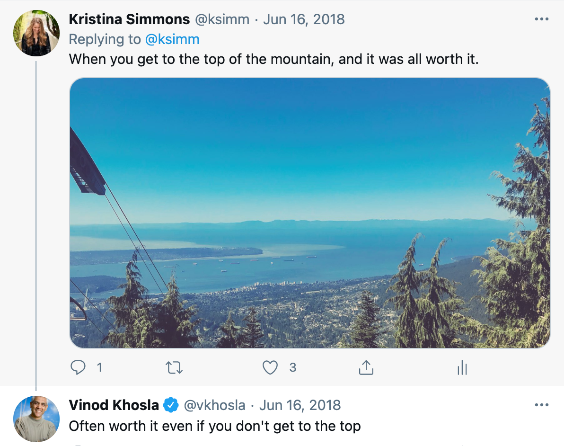Click the @vkhosla handle

214,405
